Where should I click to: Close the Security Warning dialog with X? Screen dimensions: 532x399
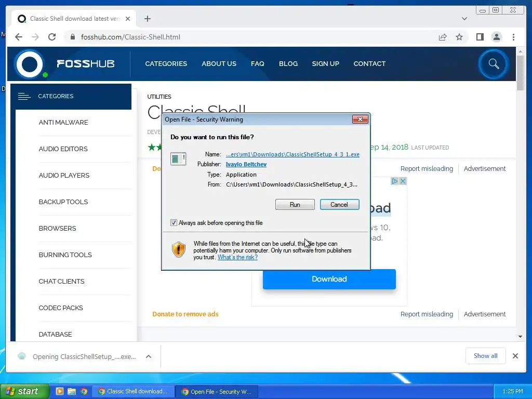(x=360, y=119)
